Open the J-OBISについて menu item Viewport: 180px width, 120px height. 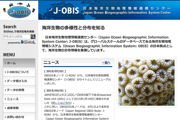19,72
